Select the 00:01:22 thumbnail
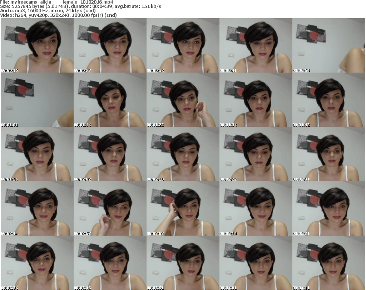Screen dimensions: 366x290 click(x=183, y=100)
